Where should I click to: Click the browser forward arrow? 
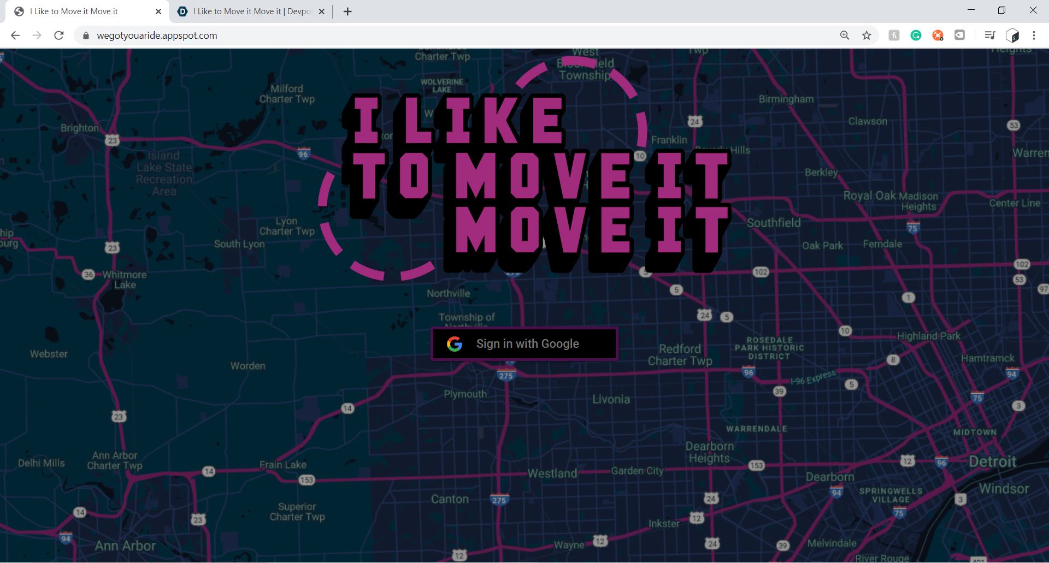tap(37, 35)
